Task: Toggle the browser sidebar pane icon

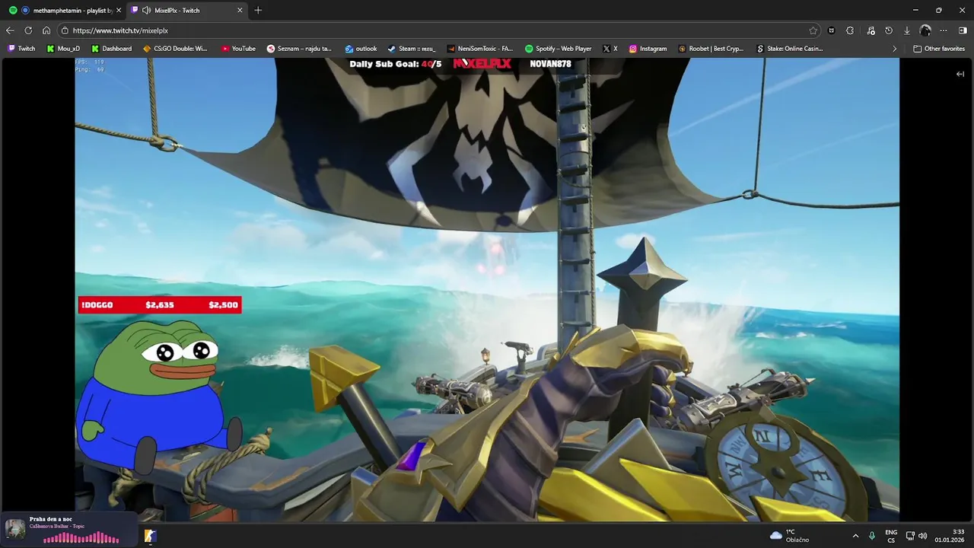Action: click(x=963, y=30)
